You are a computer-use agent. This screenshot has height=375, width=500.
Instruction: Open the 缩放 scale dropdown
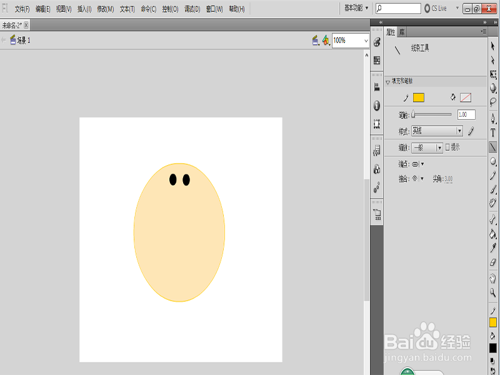pyautogui.click(x=427, y=147)
